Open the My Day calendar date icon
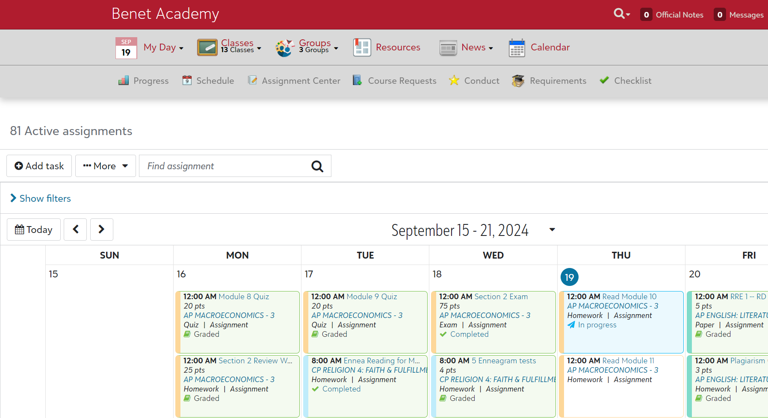The height and width of the screenshot is (418, 768). coord(126,48)
